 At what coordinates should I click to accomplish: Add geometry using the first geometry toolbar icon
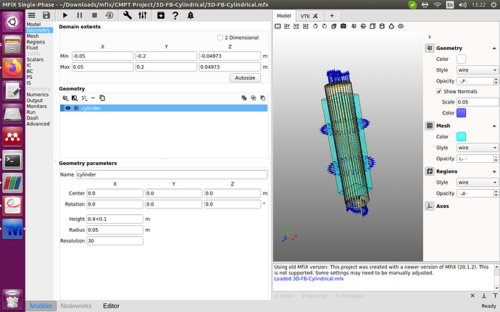coord(65,98)
